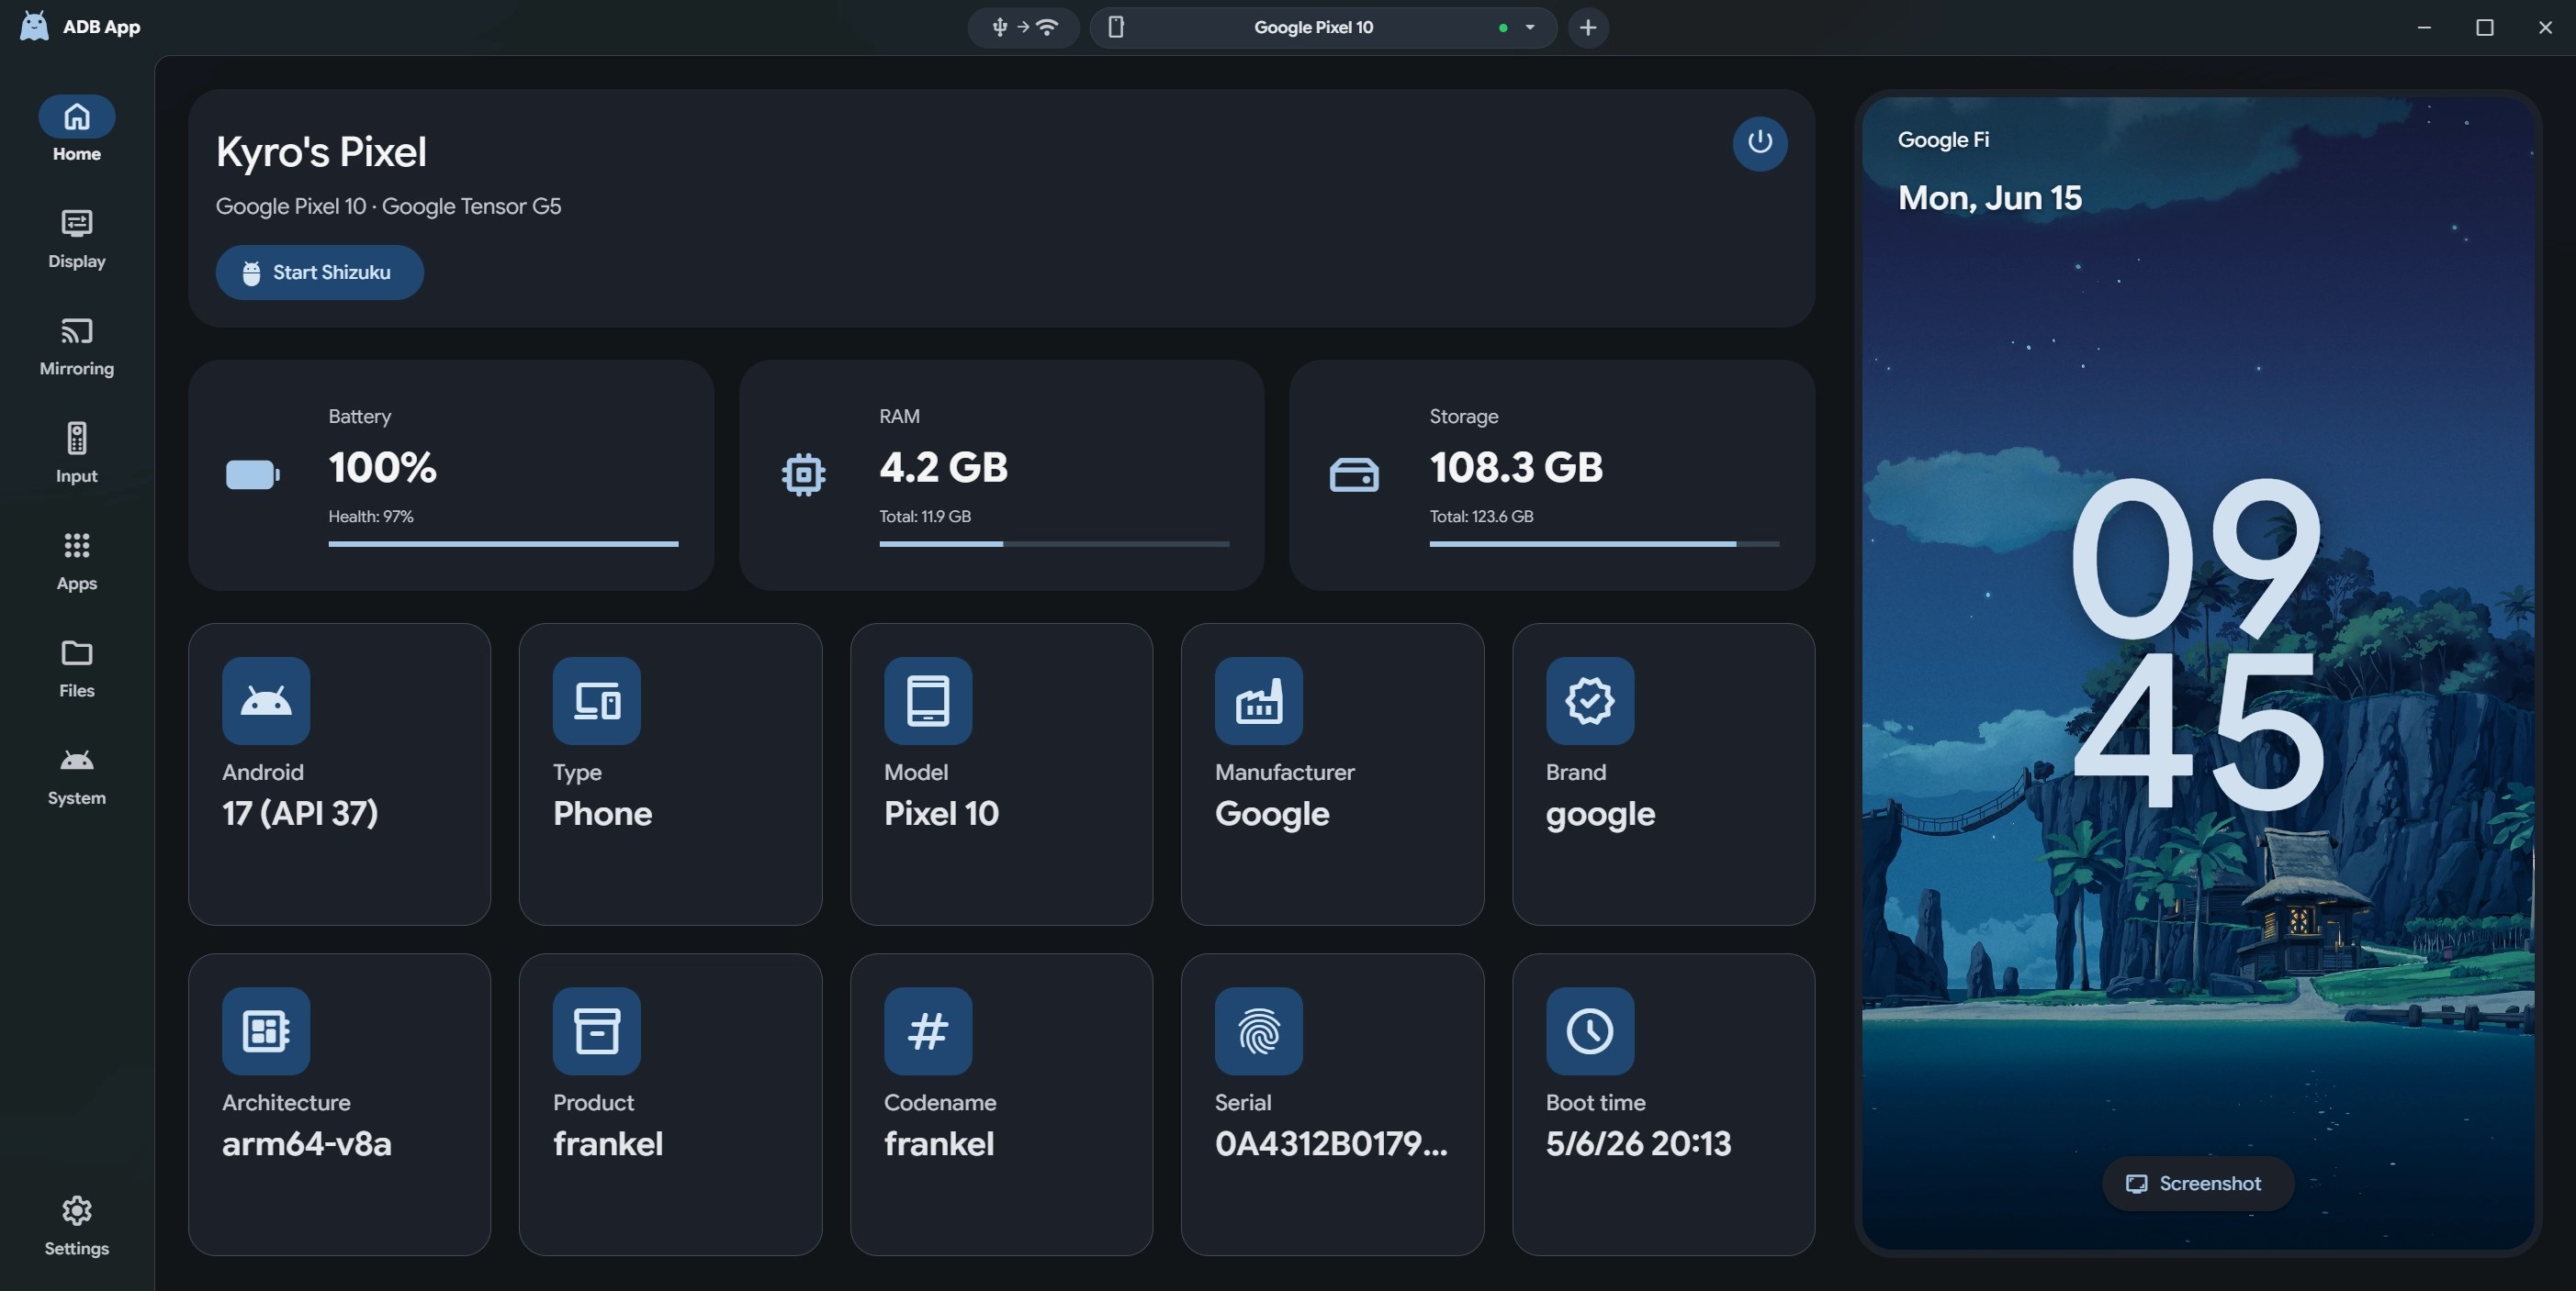This screenshot has height=1291, width=2576.
Task: Open the Display section in the sidebar
Action: tap(77, 239)
